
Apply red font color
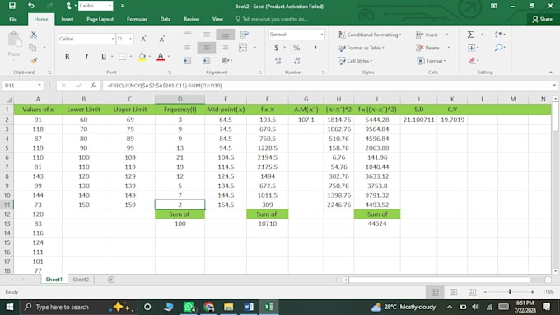(x=161, y=57)
